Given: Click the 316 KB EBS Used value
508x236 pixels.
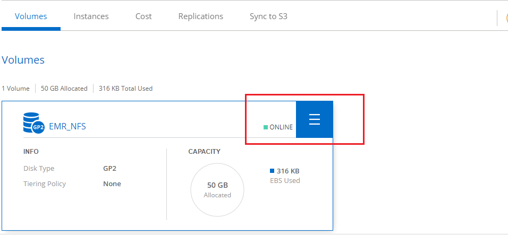Looking at the screenshot, I should (x=288, y=171).
